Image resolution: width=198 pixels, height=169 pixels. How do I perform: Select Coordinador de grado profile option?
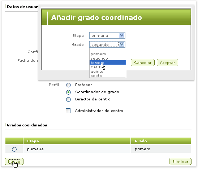68,92
